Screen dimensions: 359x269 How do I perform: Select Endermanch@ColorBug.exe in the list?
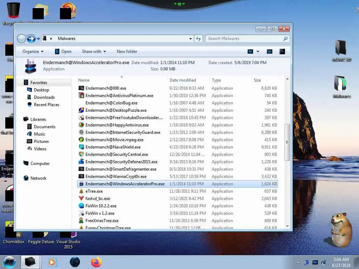click(x=111, y=103)
